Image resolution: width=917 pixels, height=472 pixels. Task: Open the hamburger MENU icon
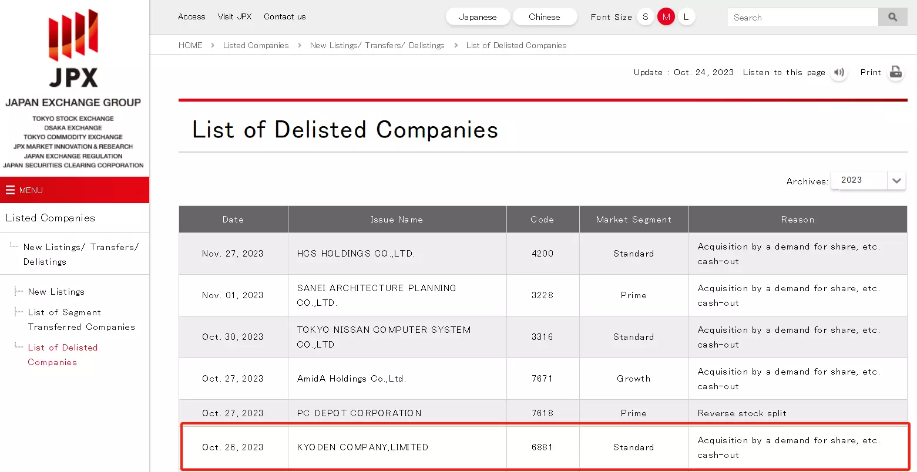pos(10,190)
